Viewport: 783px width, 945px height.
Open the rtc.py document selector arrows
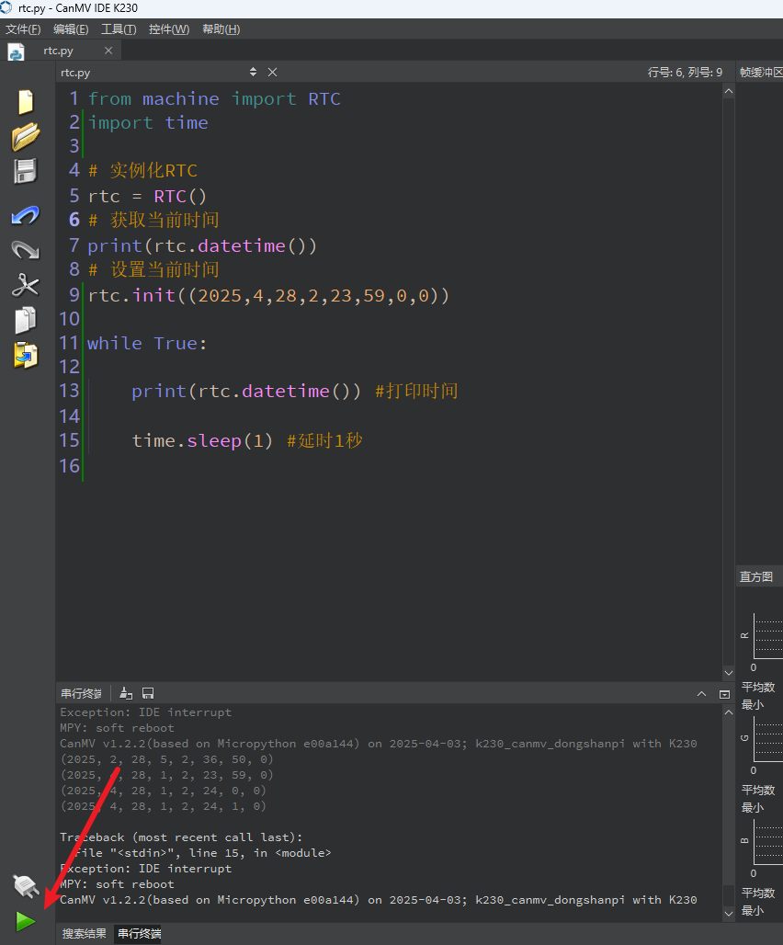(253, 72)
